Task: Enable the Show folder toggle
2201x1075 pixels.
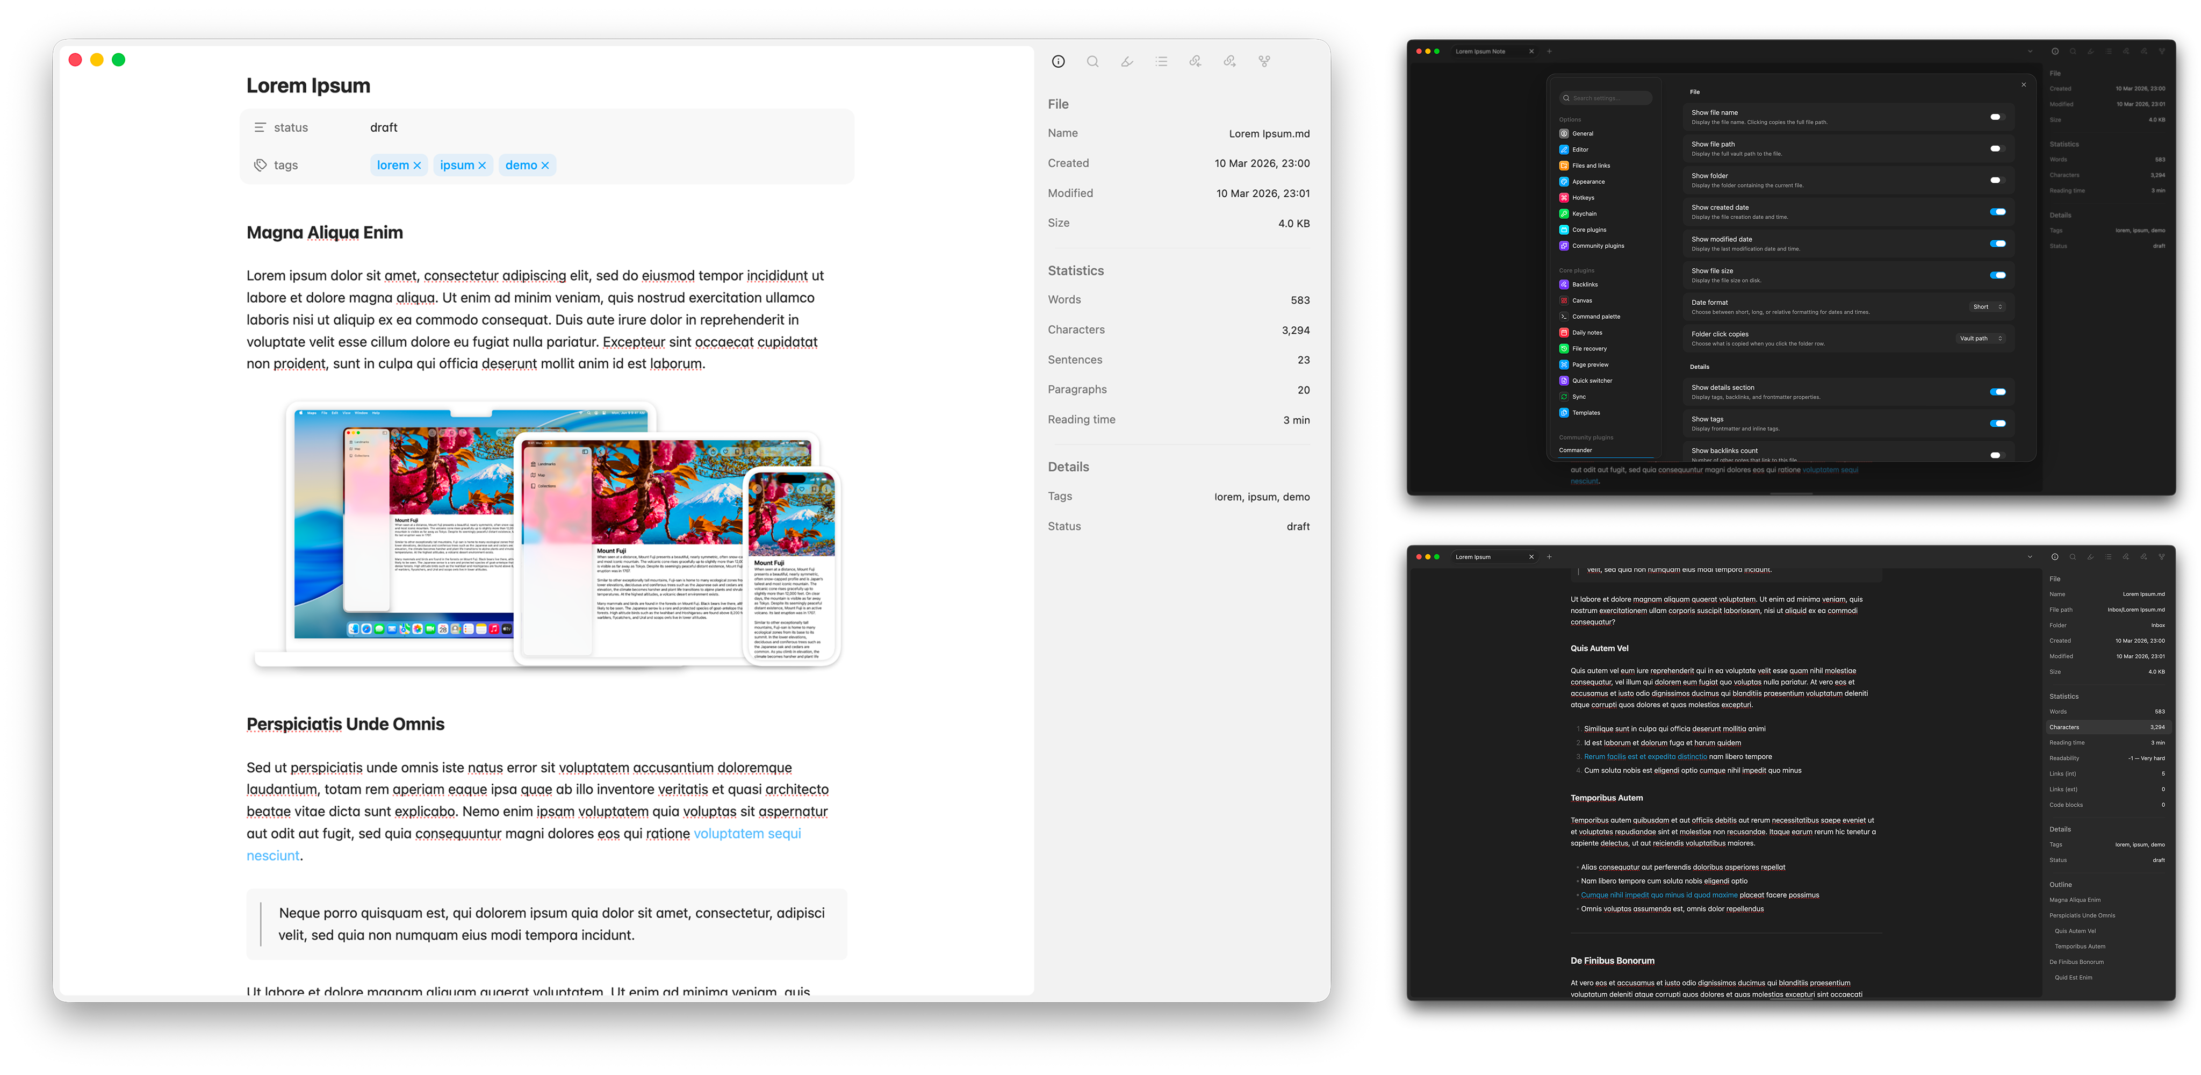Action: click(x=1997, y=180)
